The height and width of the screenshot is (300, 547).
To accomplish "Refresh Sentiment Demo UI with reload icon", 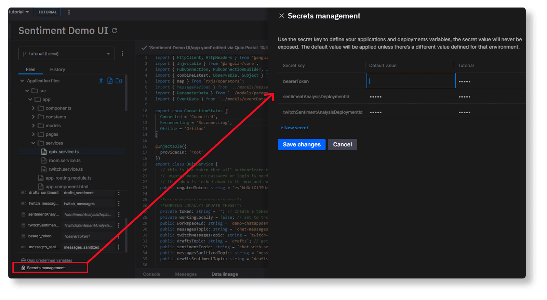I will (x=115, y=31).
